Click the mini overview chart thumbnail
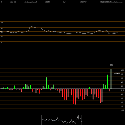The width and height of the screenshot is (125, 125). click(x=62, y=120)
